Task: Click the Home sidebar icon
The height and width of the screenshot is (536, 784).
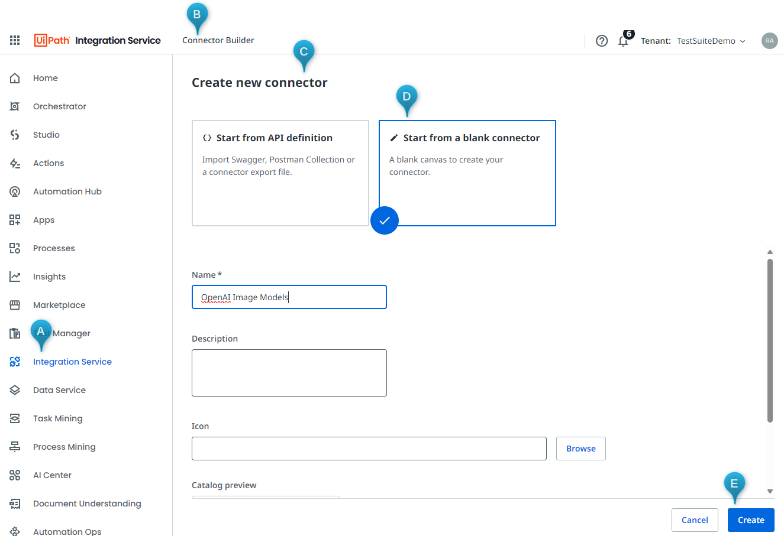Action: [x=15, y=78]
